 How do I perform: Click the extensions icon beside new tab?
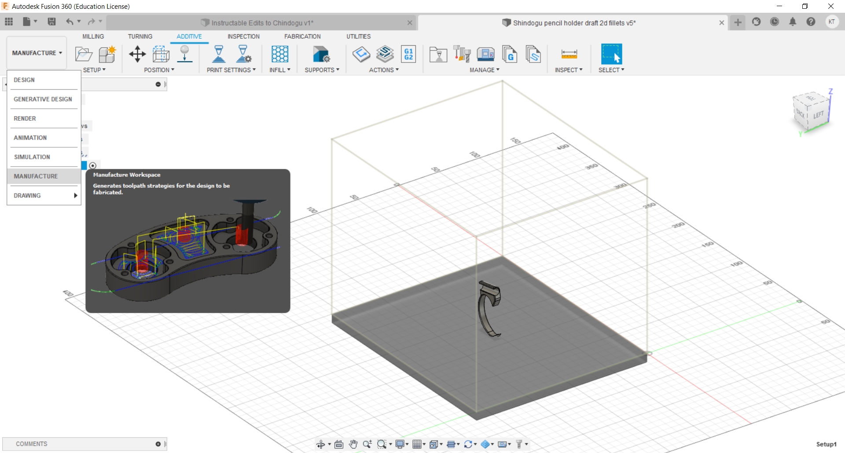(756, 22)
